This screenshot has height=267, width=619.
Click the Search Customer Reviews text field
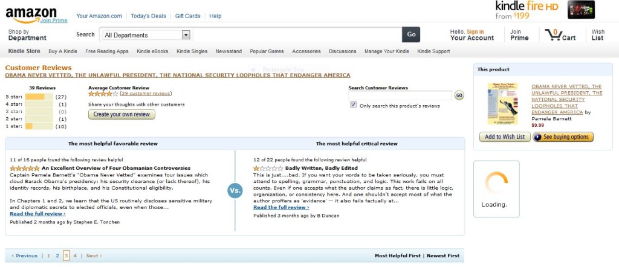pos(400,95)
